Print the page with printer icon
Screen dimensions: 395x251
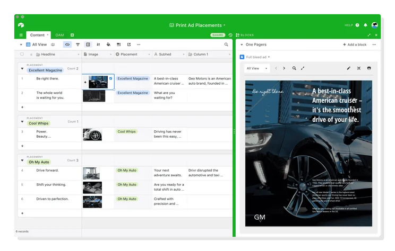(369, 68)
